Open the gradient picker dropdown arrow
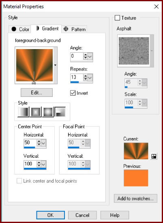163x223 pixels. (55, 65)
